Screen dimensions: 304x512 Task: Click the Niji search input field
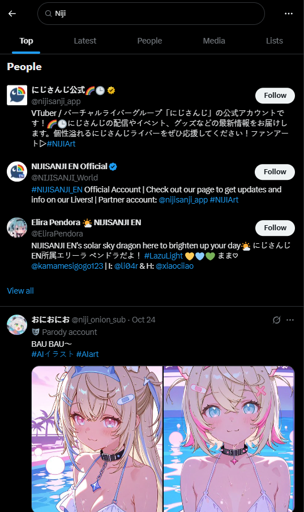[151, 14]
